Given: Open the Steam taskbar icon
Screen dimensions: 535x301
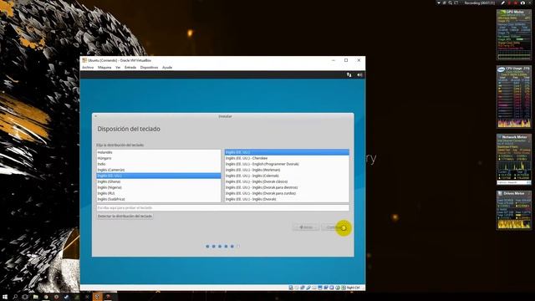Looking at the screenshot, I should pyautogui.click(x=67, y=297).
